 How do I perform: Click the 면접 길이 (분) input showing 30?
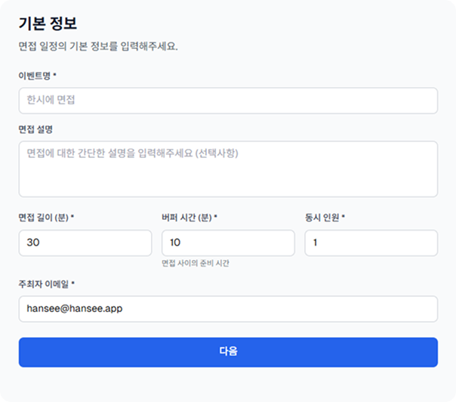tap(85, 243)
